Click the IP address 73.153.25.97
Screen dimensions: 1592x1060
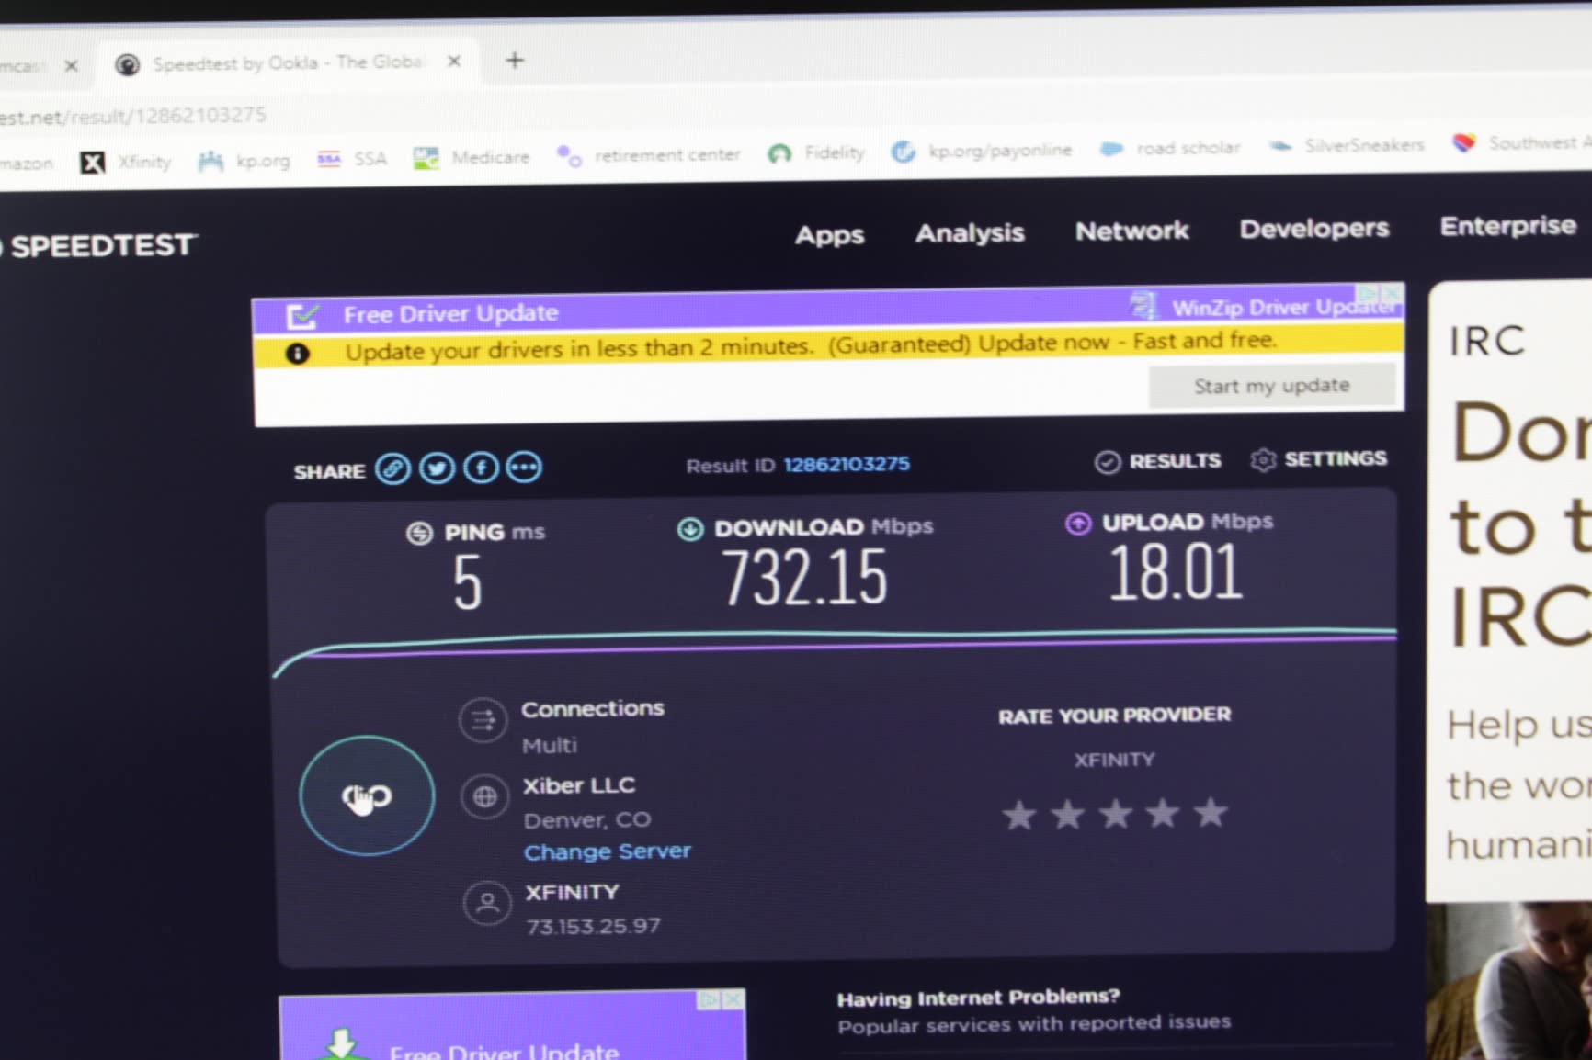pyautogui.click(x=593, y=926)
